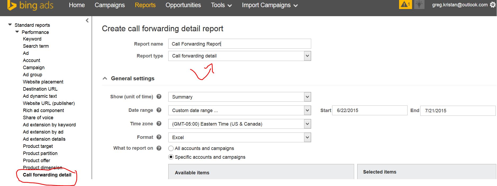
Task: Click the End date field
Action: click(458, 111)
